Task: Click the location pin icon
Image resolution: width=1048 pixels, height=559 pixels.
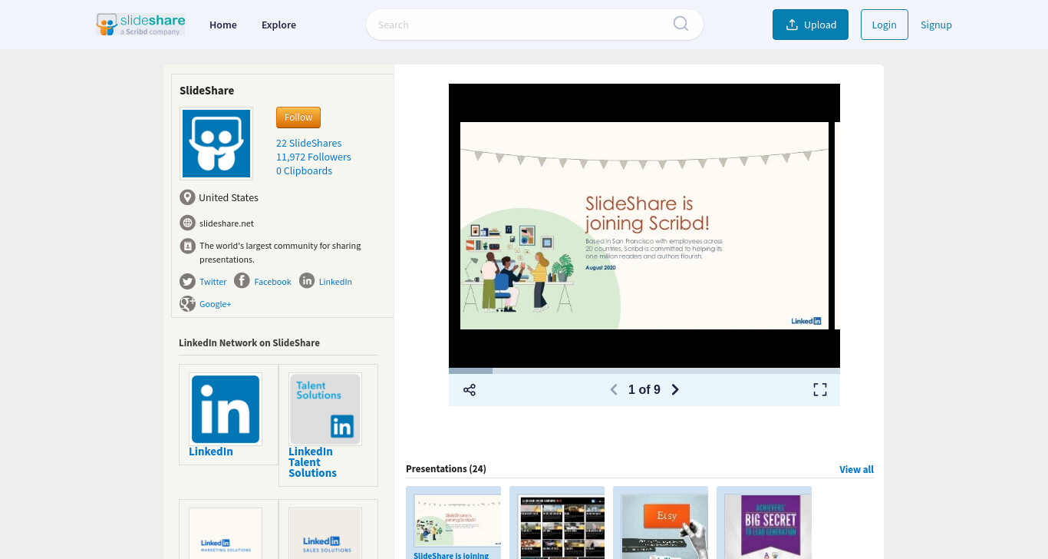Action: click(x=187, y=197)
